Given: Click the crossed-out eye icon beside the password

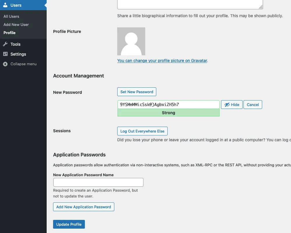Looking at the screenshot, I should pos(227,105).
